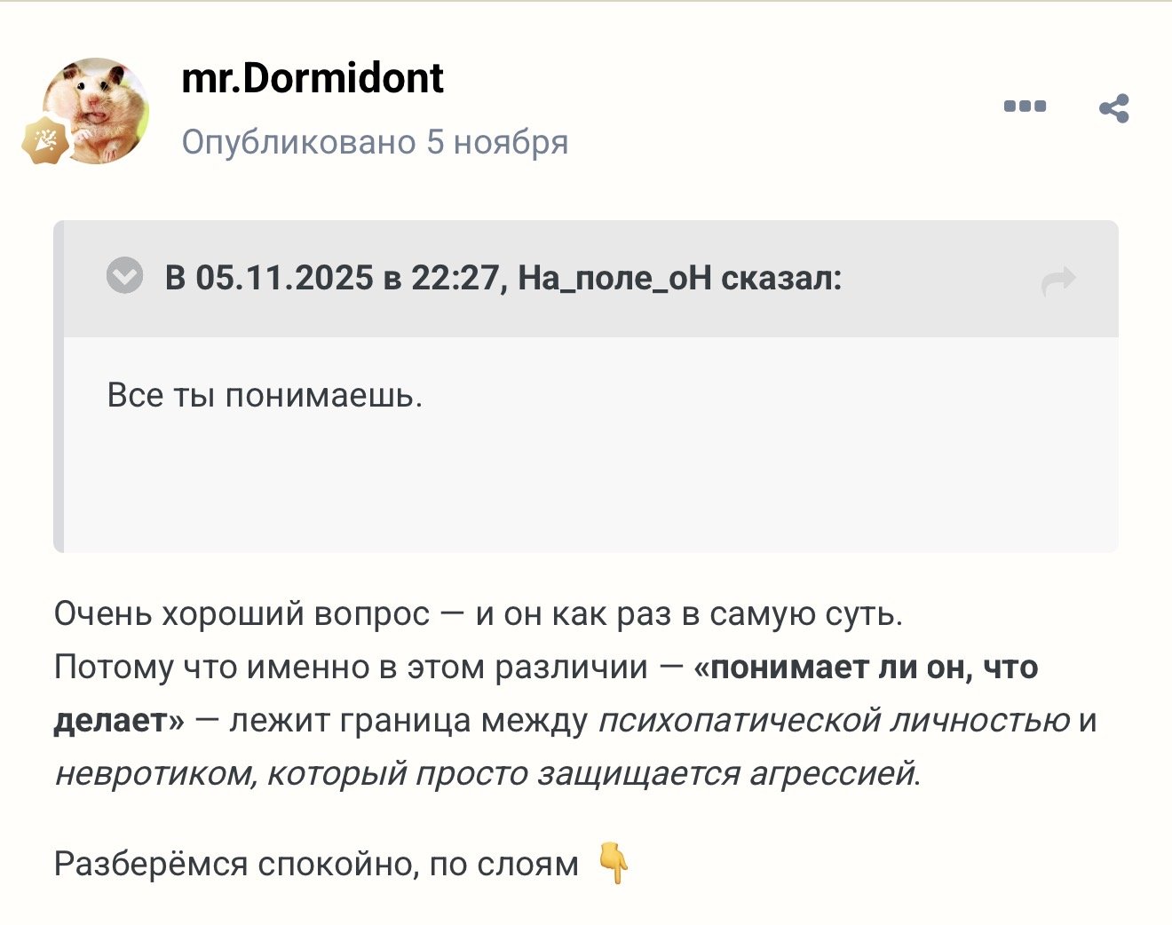
Task: Click the bold phrase "понимает ли он, что"
Action: 874,667
